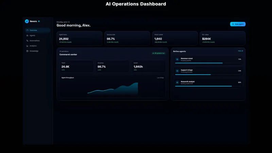The width and height of the screenshot is (272, 153).
Task: Click the Success rate 98.7% card
Action: click(x=127, y=38)
